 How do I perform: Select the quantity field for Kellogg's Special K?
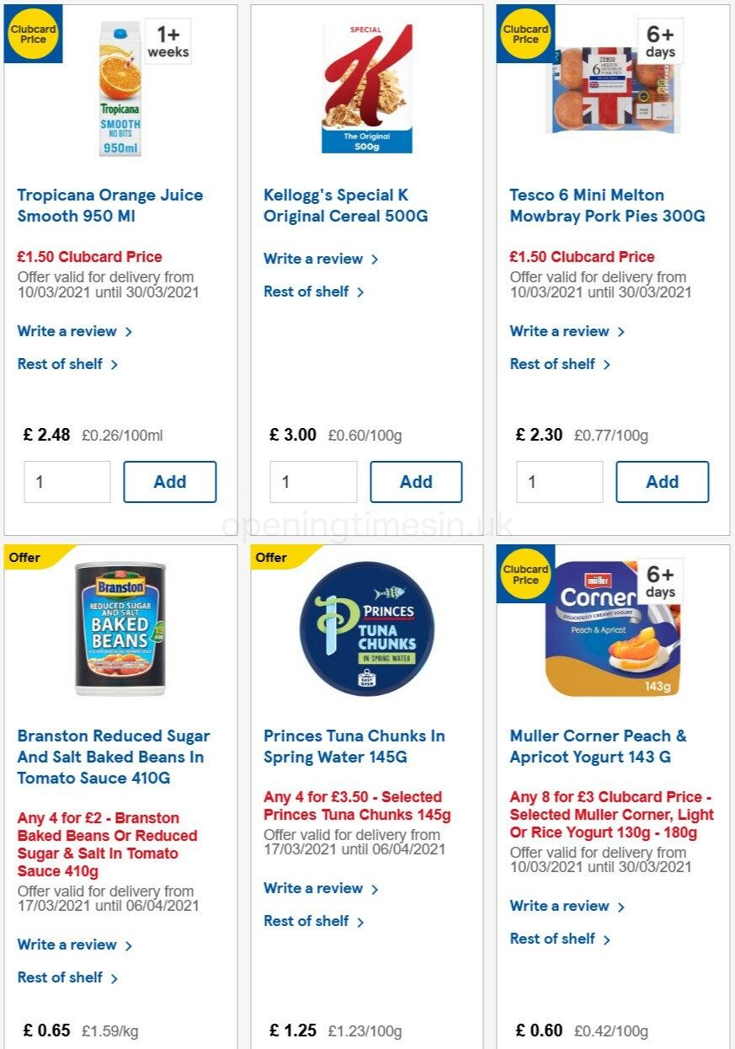click(313, 481)
